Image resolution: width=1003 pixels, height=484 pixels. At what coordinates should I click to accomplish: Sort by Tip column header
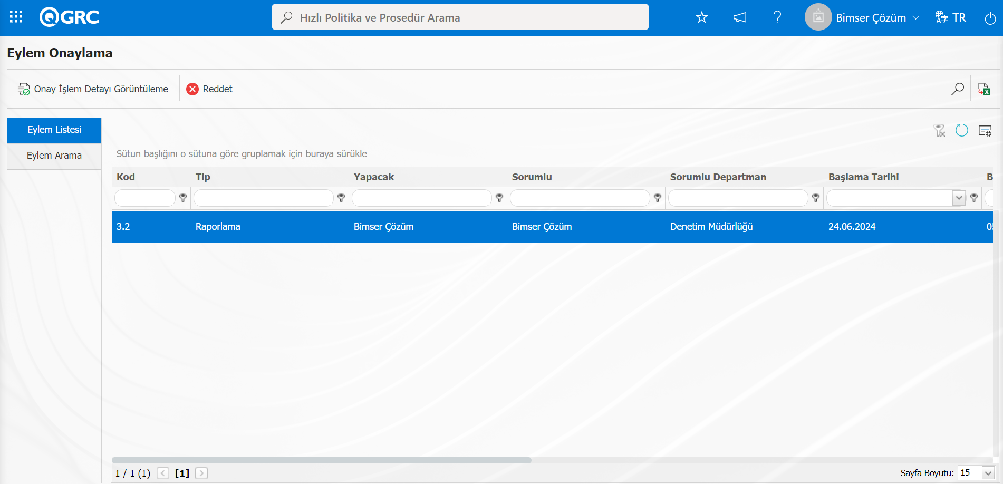[202, 177]
